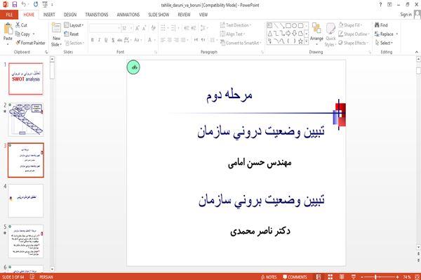421x280 pixels.
Task: Click the green circle icon on slide
Action: [133, 67]
